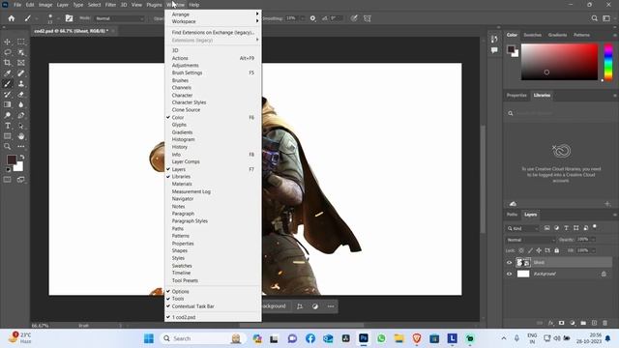
Task: Select the Gradient tool
Action: point(7,104)
